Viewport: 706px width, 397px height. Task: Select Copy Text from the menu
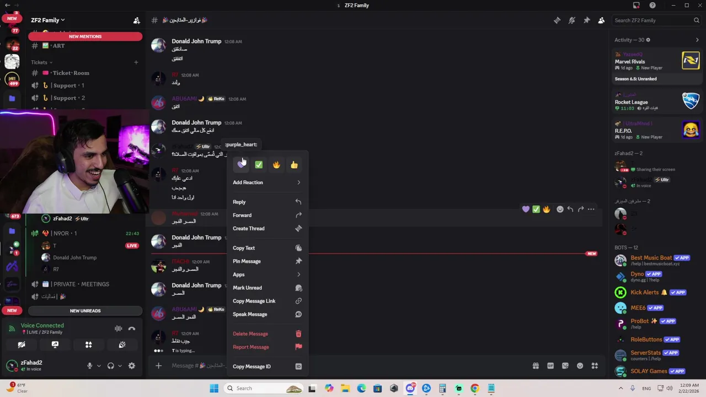coord(267,248)
